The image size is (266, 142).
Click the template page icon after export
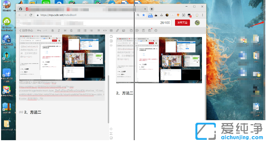coord(143,31)
